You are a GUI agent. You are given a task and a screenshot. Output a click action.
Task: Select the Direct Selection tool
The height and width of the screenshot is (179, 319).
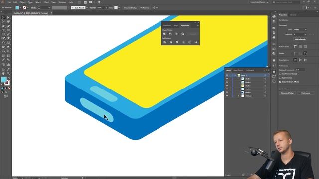click(8, 18)
